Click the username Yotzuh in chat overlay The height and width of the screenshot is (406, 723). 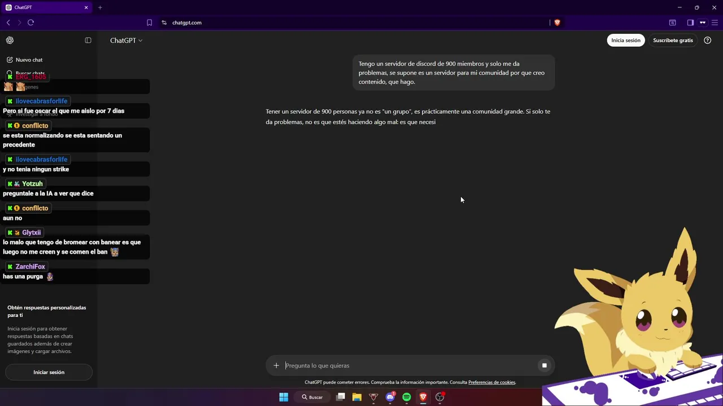coord(32,184)
